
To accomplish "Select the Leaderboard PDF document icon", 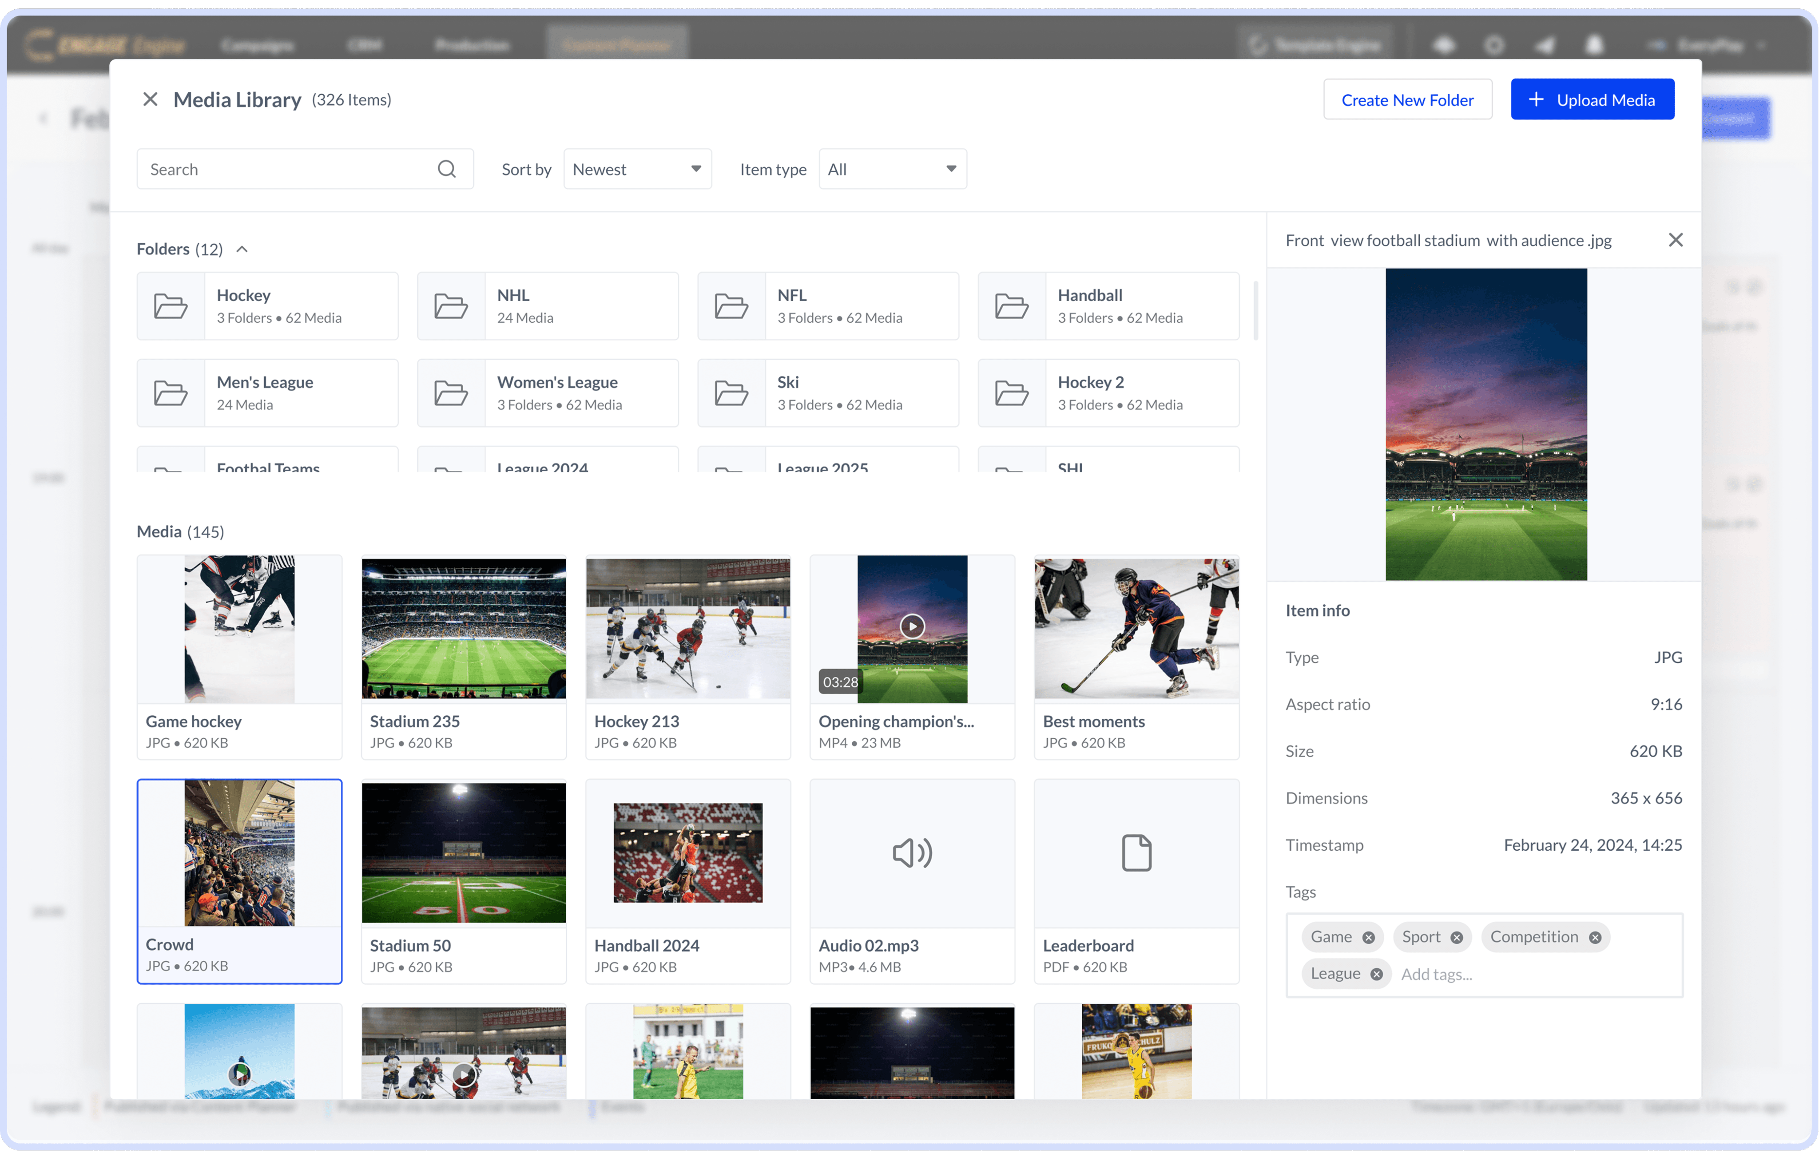I will click(x=1136, y=853).
